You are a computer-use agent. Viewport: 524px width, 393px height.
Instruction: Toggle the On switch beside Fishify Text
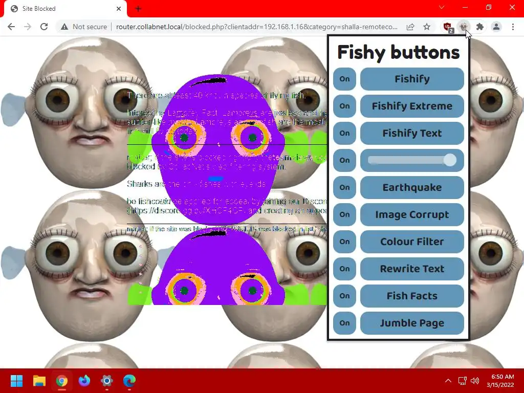(344, 133)
